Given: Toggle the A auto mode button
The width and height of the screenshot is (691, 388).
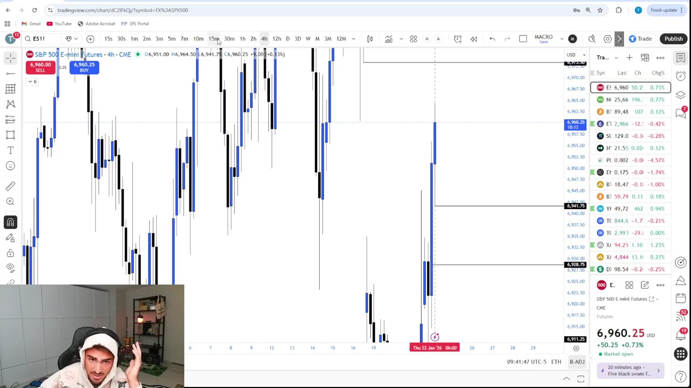Looking at the screenshot, I should 438,39.
